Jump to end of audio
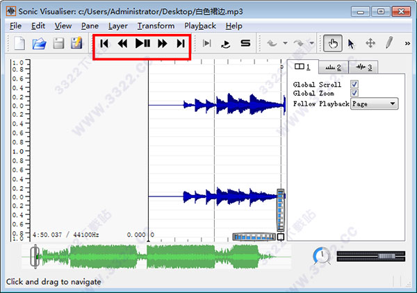This screenshot has height=293, width=417. coord(181,43)
